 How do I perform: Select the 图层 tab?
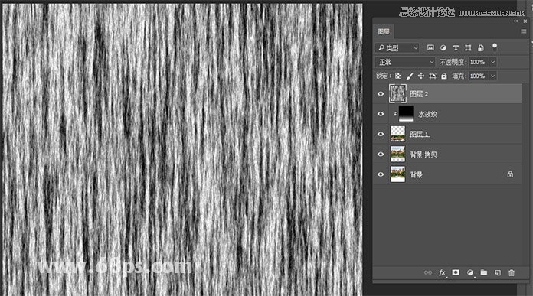[x=384, y=31]
